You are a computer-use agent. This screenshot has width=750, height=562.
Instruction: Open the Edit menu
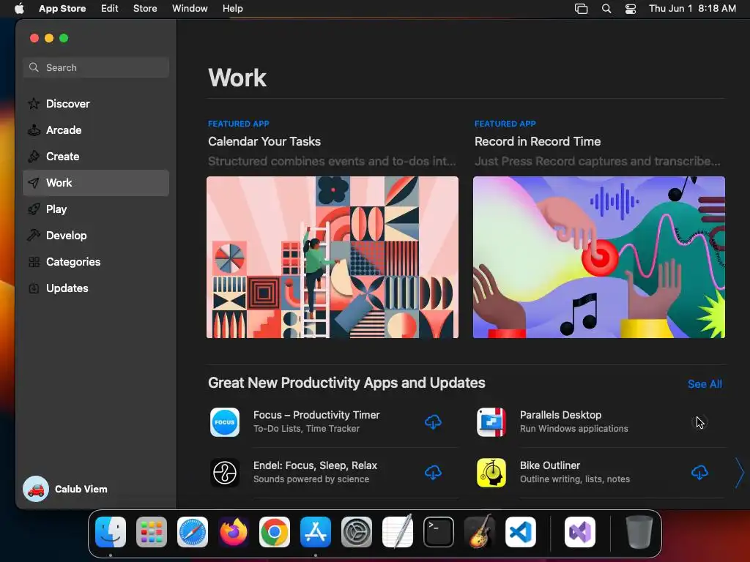click(x=109, y=9)
